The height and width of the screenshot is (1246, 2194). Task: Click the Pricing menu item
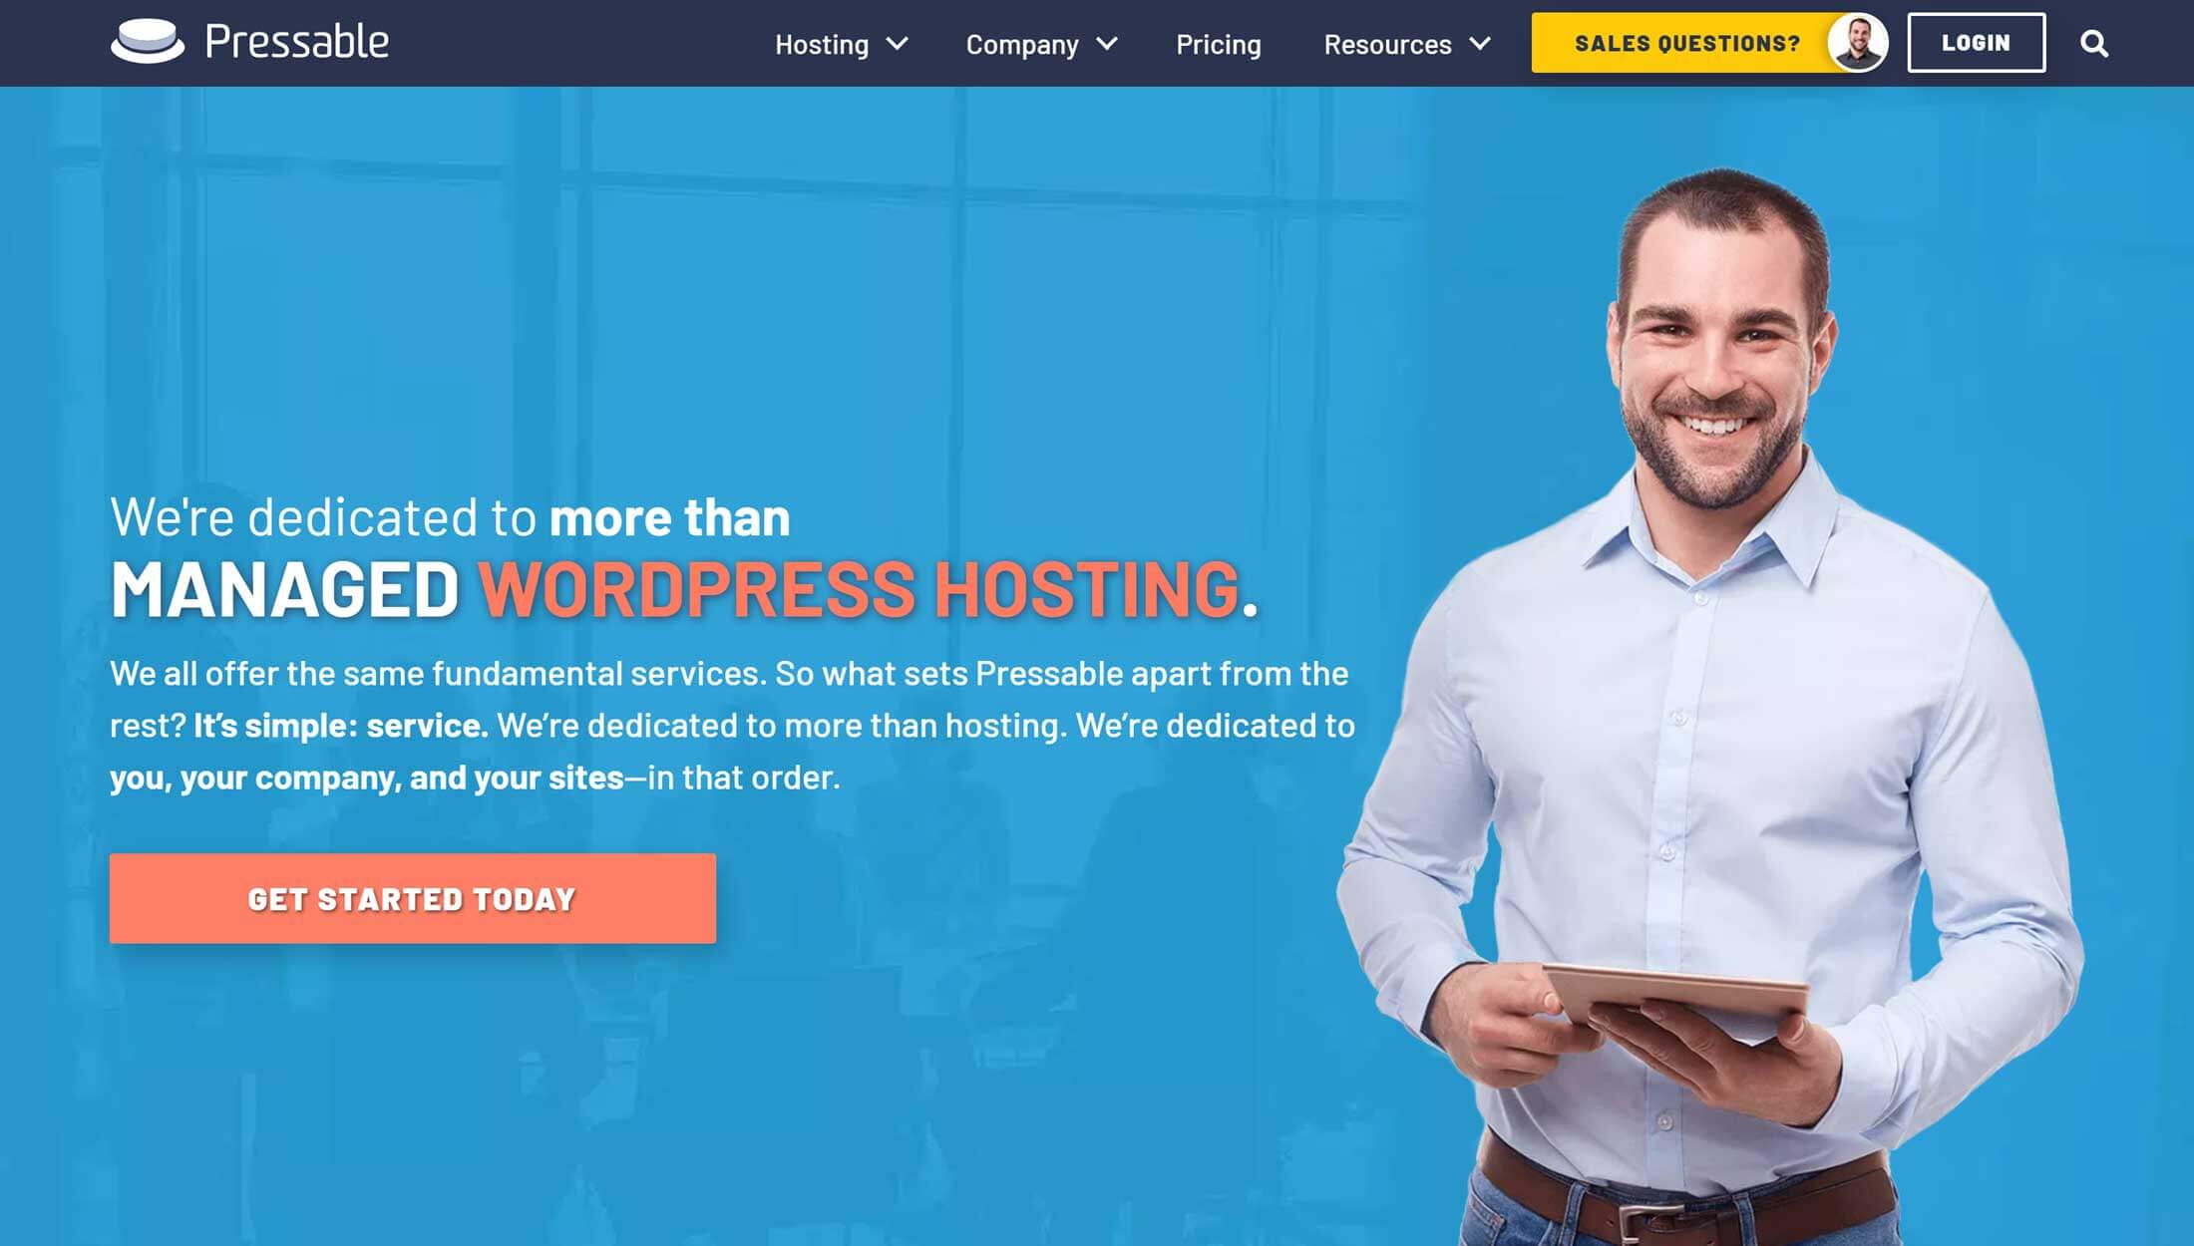pos(1219,42)
